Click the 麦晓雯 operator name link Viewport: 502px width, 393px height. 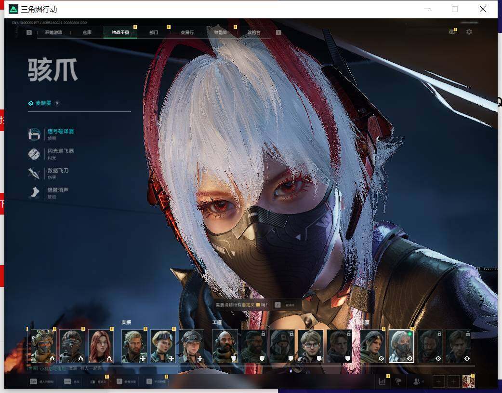point(43,103)
